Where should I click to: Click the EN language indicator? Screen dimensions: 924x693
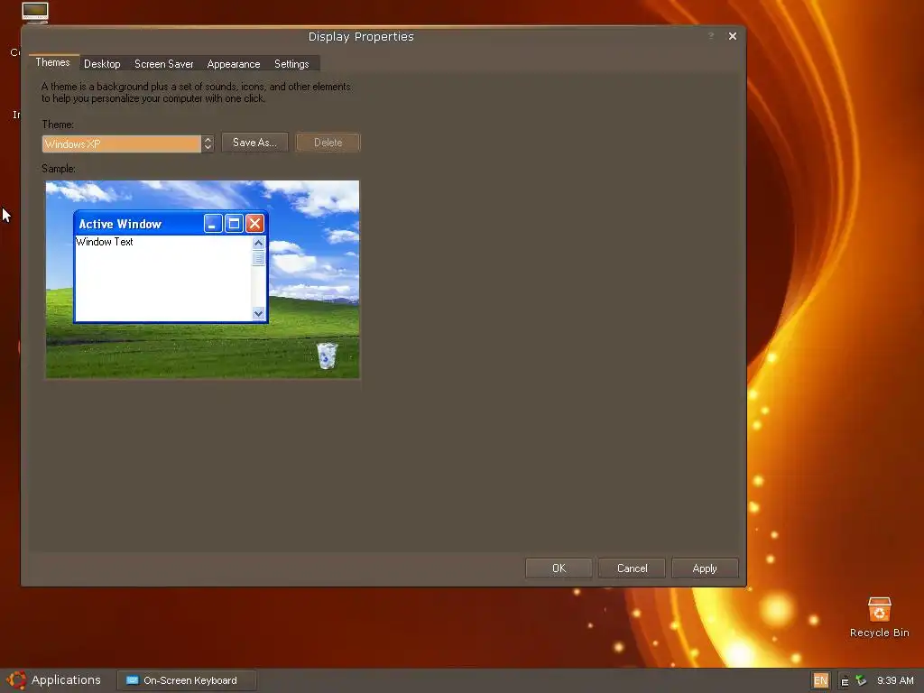(x=820, y=680)
